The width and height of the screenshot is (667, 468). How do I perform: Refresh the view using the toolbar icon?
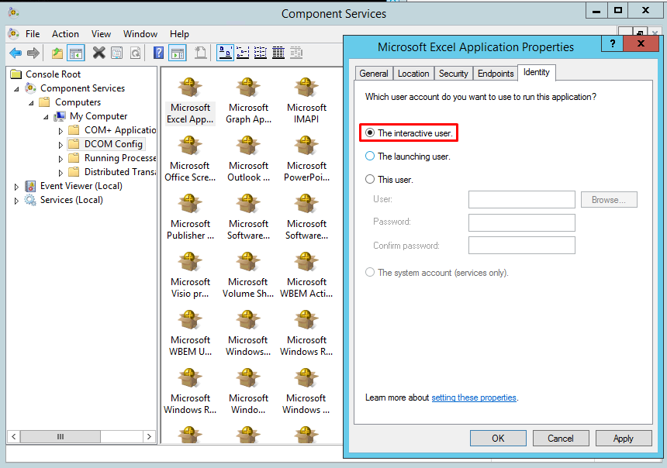(135, 53)
